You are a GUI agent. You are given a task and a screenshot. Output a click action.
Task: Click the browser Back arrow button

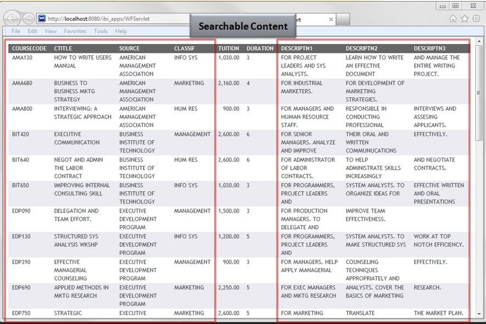point(12,19)
